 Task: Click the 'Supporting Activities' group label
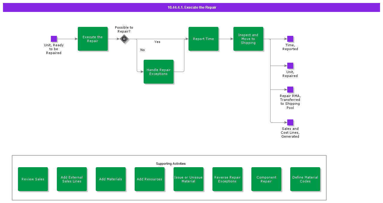(171, 164)
